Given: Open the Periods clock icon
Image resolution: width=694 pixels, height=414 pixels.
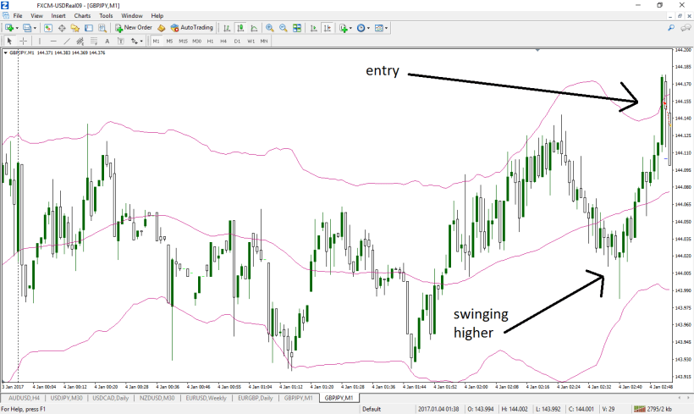Looking at the screenshot, I should point(361,28).
